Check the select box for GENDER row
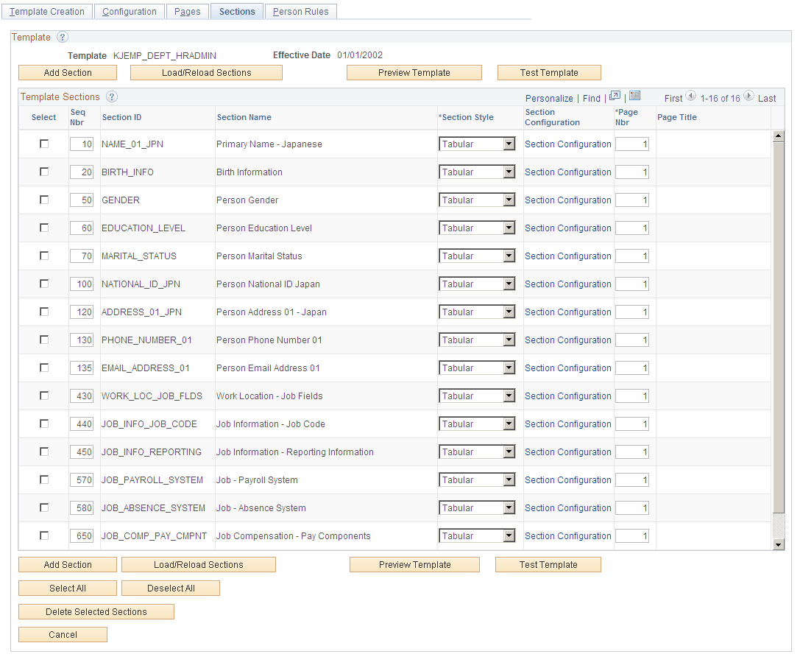The width and height of the screenshot is (800, 657). [x=43, y=200]
